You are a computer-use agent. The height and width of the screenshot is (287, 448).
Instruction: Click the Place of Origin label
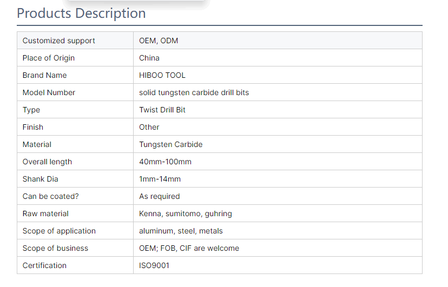(x=49, y=58)
